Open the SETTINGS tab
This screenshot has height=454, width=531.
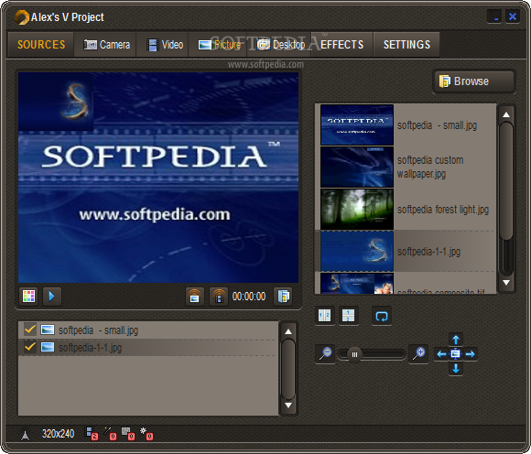[406, 45]
